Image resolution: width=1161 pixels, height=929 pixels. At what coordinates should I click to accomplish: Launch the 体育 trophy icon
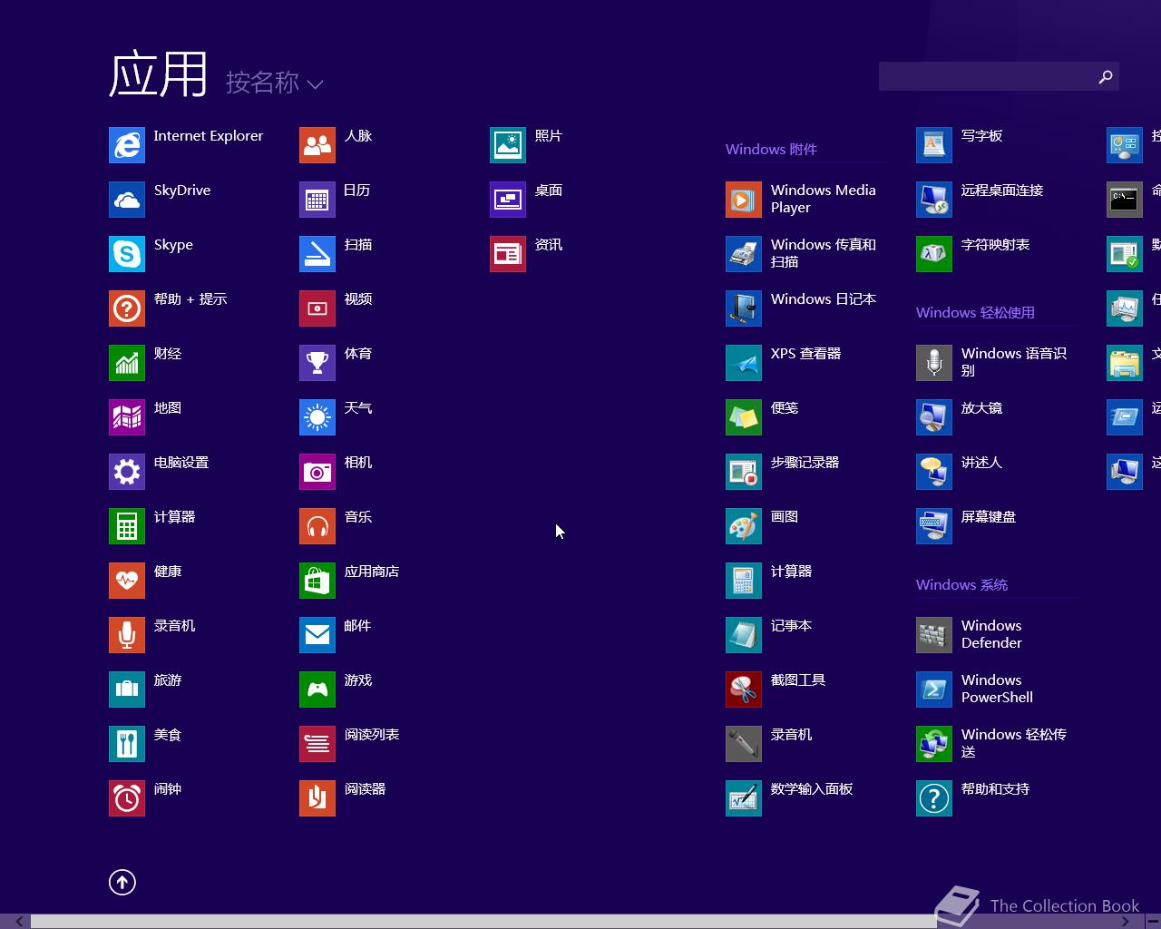(x=317, y=363)
